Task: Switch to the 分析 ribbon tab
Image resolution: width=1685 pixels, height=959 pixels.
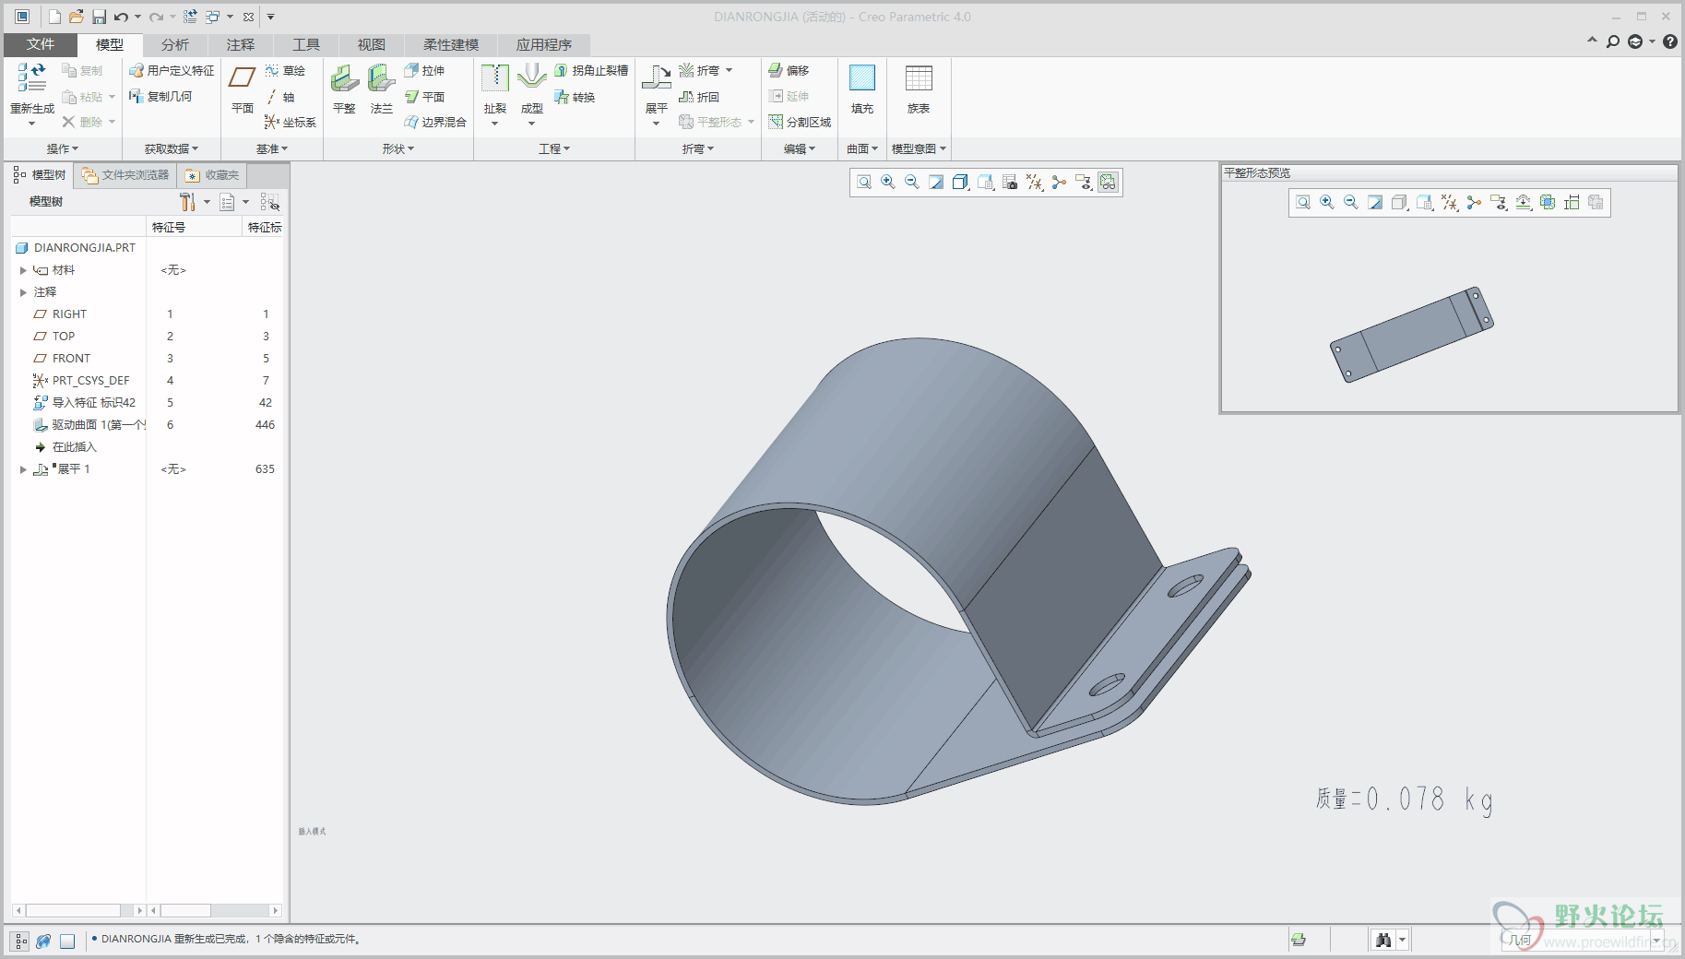Action: click(175, 44)
